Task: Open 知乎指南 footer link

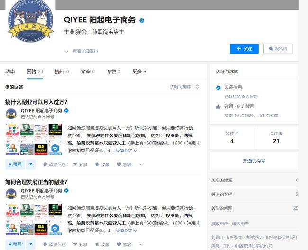Action: (x=235, y=237)
